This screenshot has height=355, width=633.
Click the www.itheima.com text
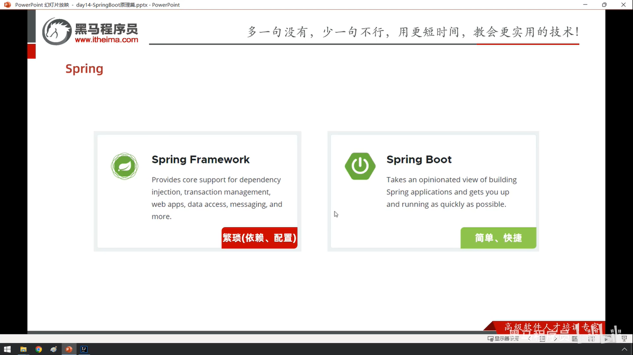pos(107,40)
